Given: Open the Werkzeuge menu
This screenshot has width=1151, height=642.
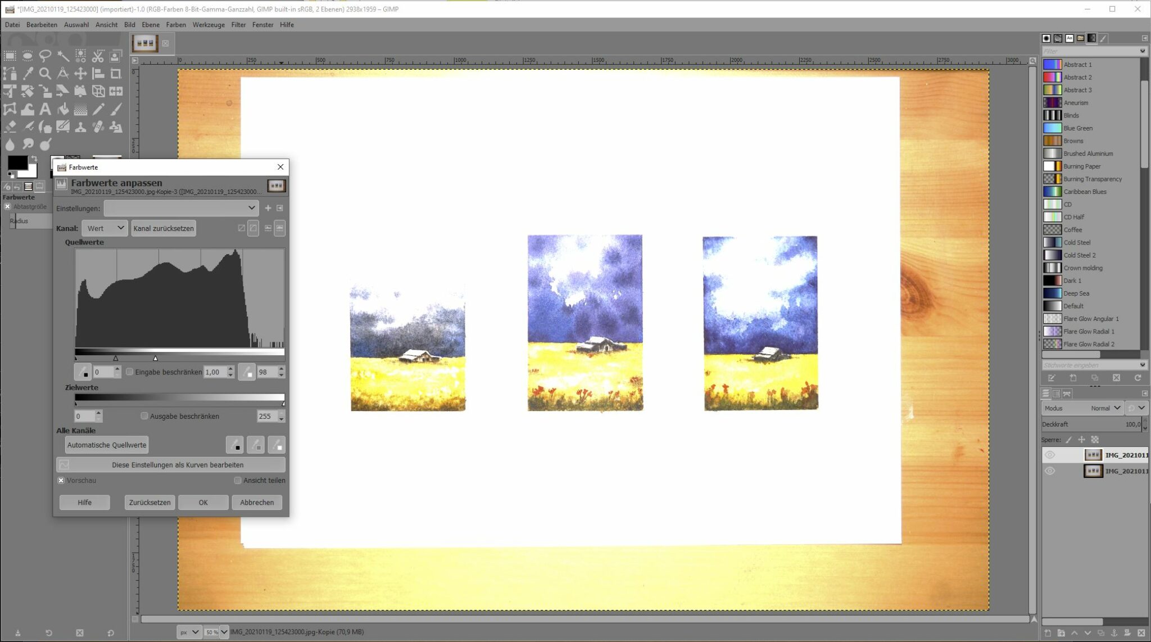Looking at the screenshot, I should point(209,25).
